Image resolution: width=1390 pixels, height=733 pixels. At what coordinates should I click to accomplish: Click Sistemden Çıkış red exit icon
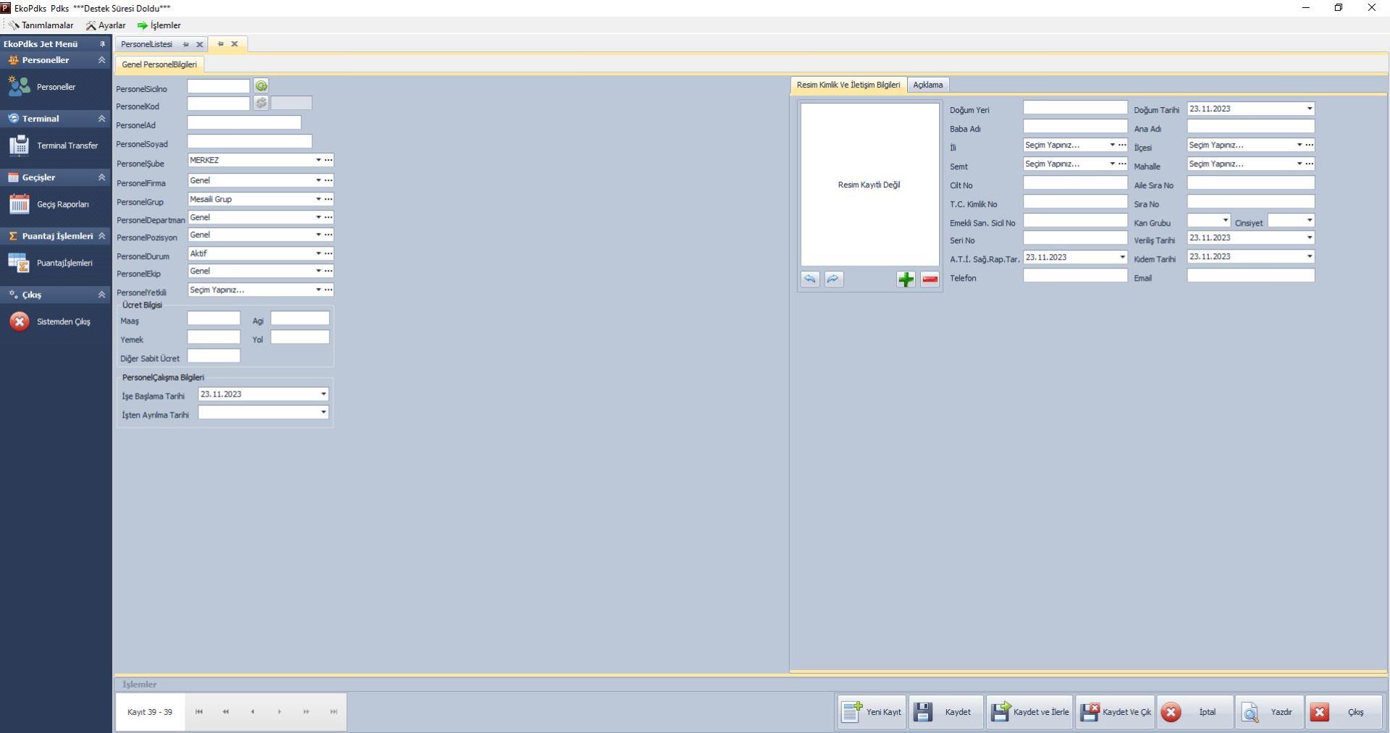[x=20, y=321]
